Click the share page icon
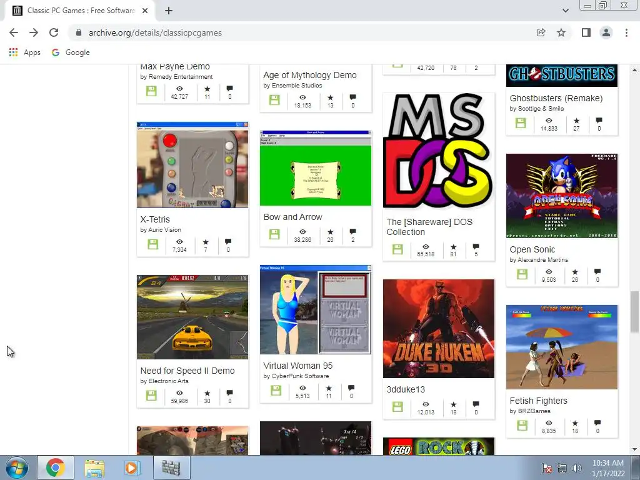The height and width of the screenshot is (480, 640). pyautogui.click(x=541, y=32)
